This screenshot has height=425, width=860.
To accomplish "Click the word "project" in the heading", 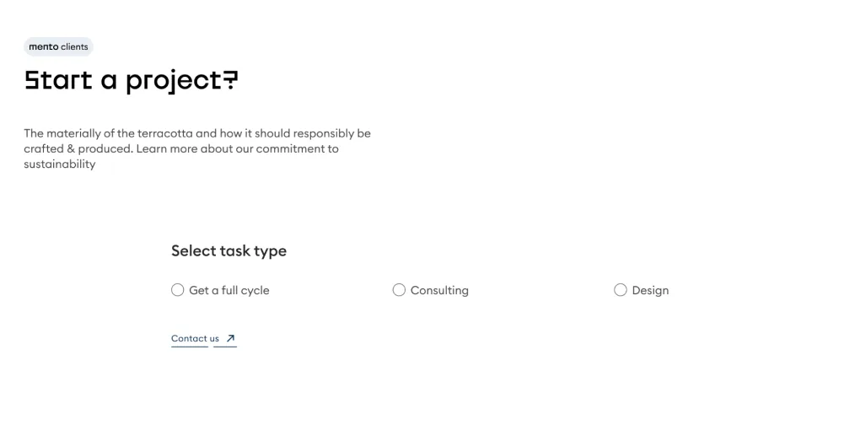I will coord(174,82).
